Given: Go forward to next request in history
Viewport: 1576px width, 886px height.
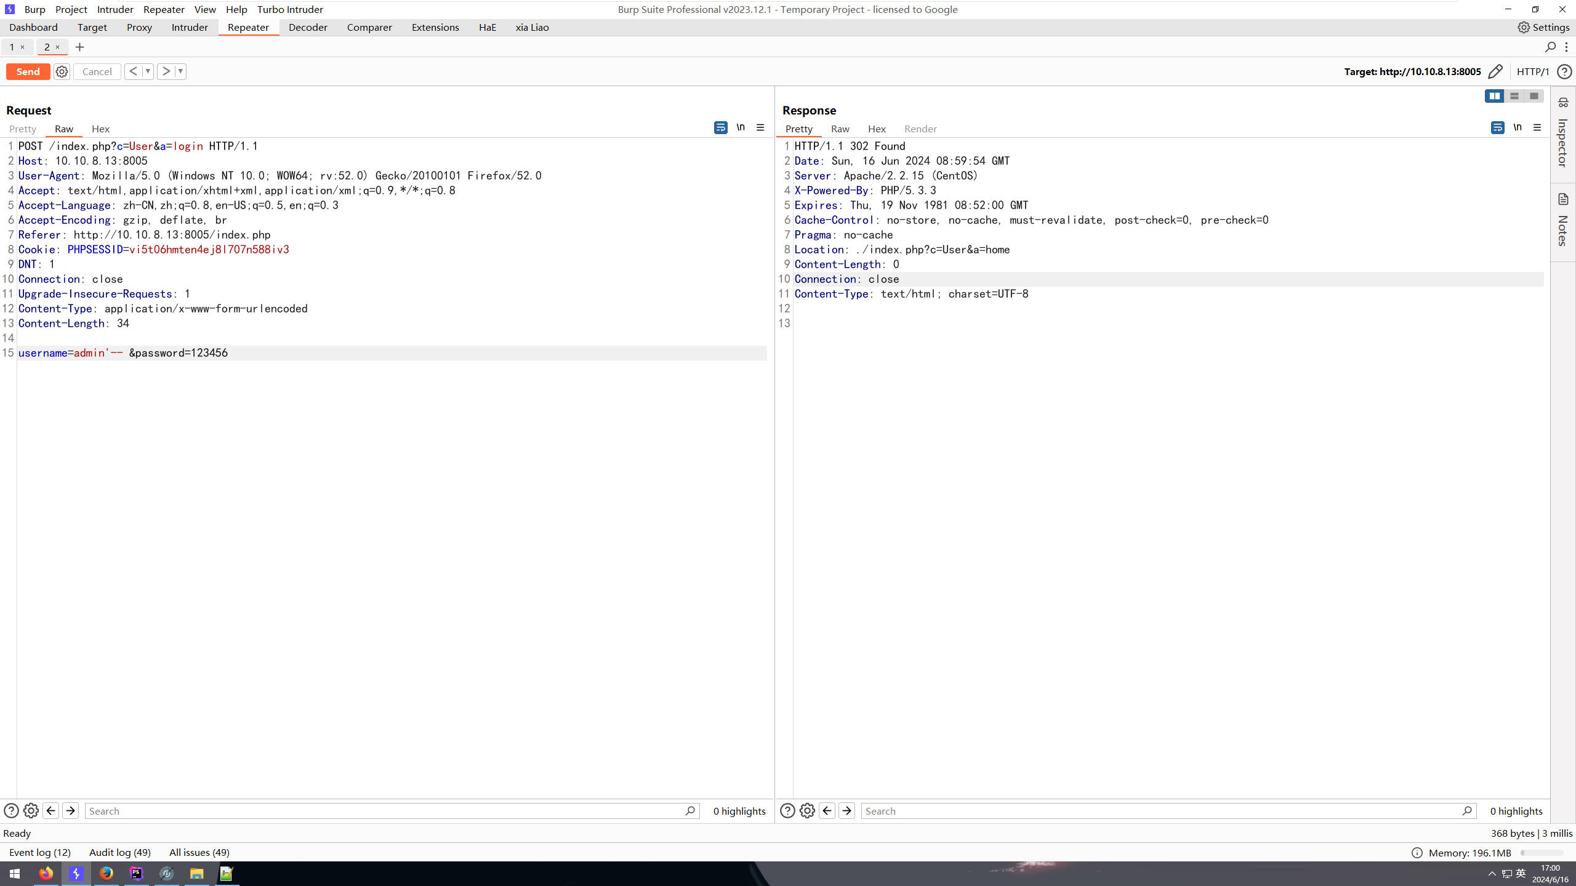Looking at the screenshot, I should 166,71.
